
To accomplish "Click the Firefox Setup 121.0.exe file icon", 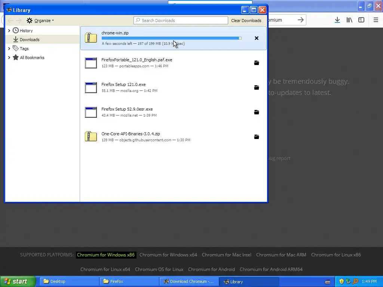I will 91,87.
